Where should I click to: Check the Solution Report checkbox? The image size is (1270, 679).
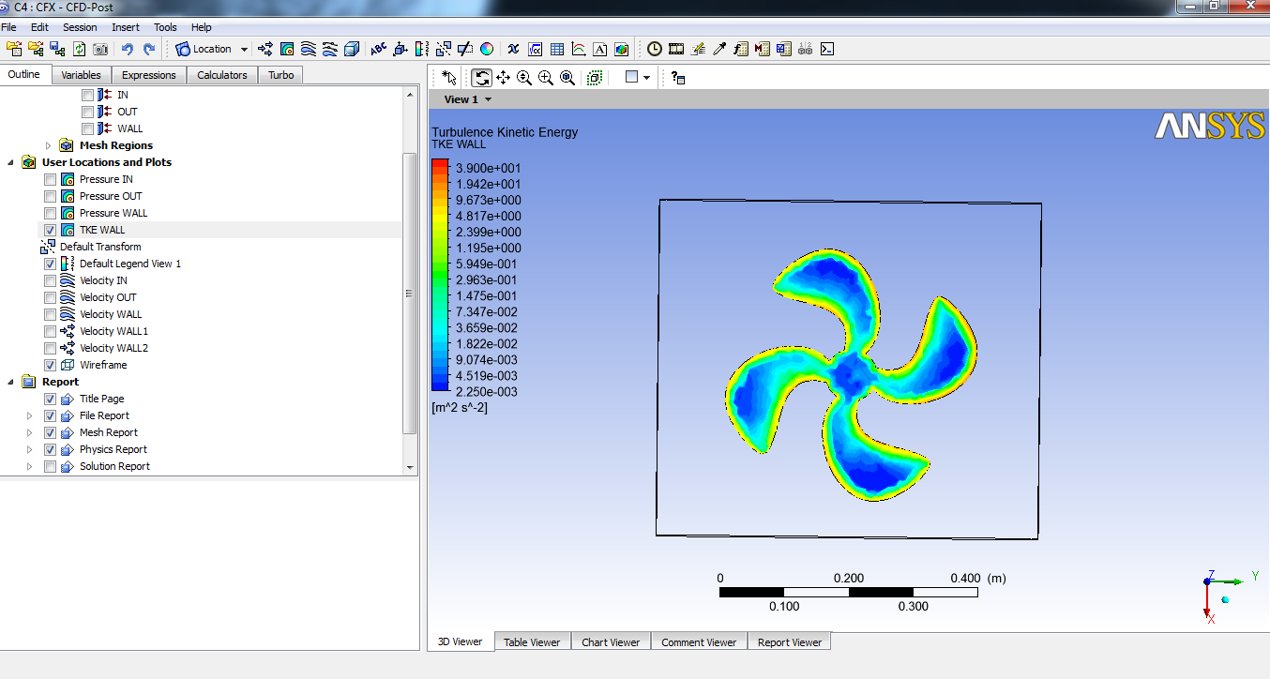pos(51,466)
